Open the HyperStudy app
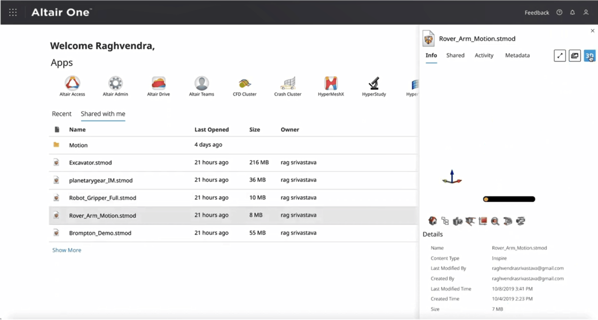The height and width of the screenshot is (320, 598). (x=374, y=86)
